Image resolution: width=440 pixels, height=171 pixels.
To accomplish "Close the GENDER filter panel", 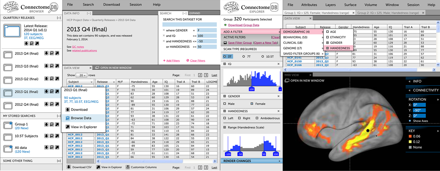I will [279, 96].
